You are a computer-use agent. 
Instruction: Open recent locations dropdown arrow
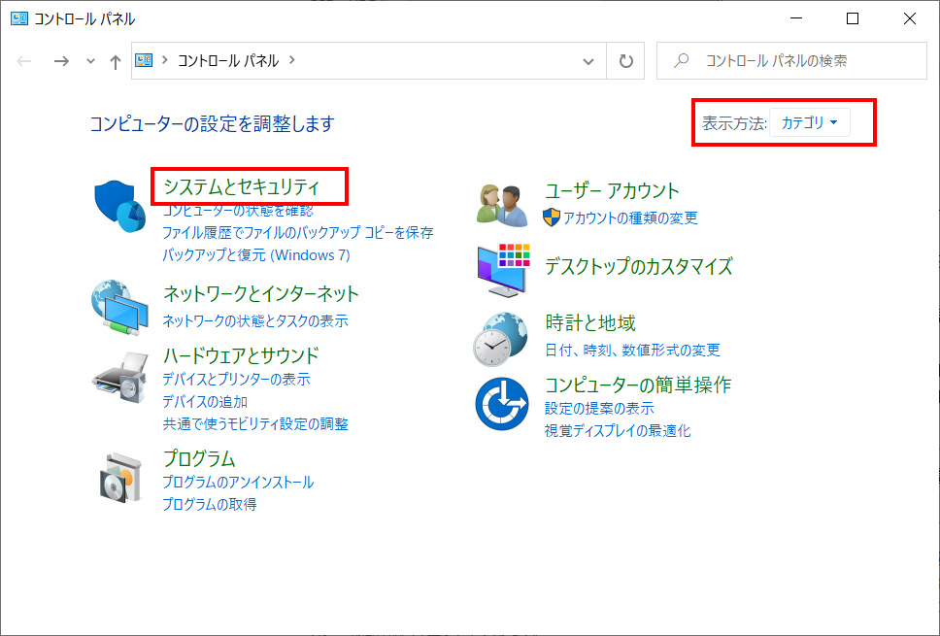coord(90,61)
